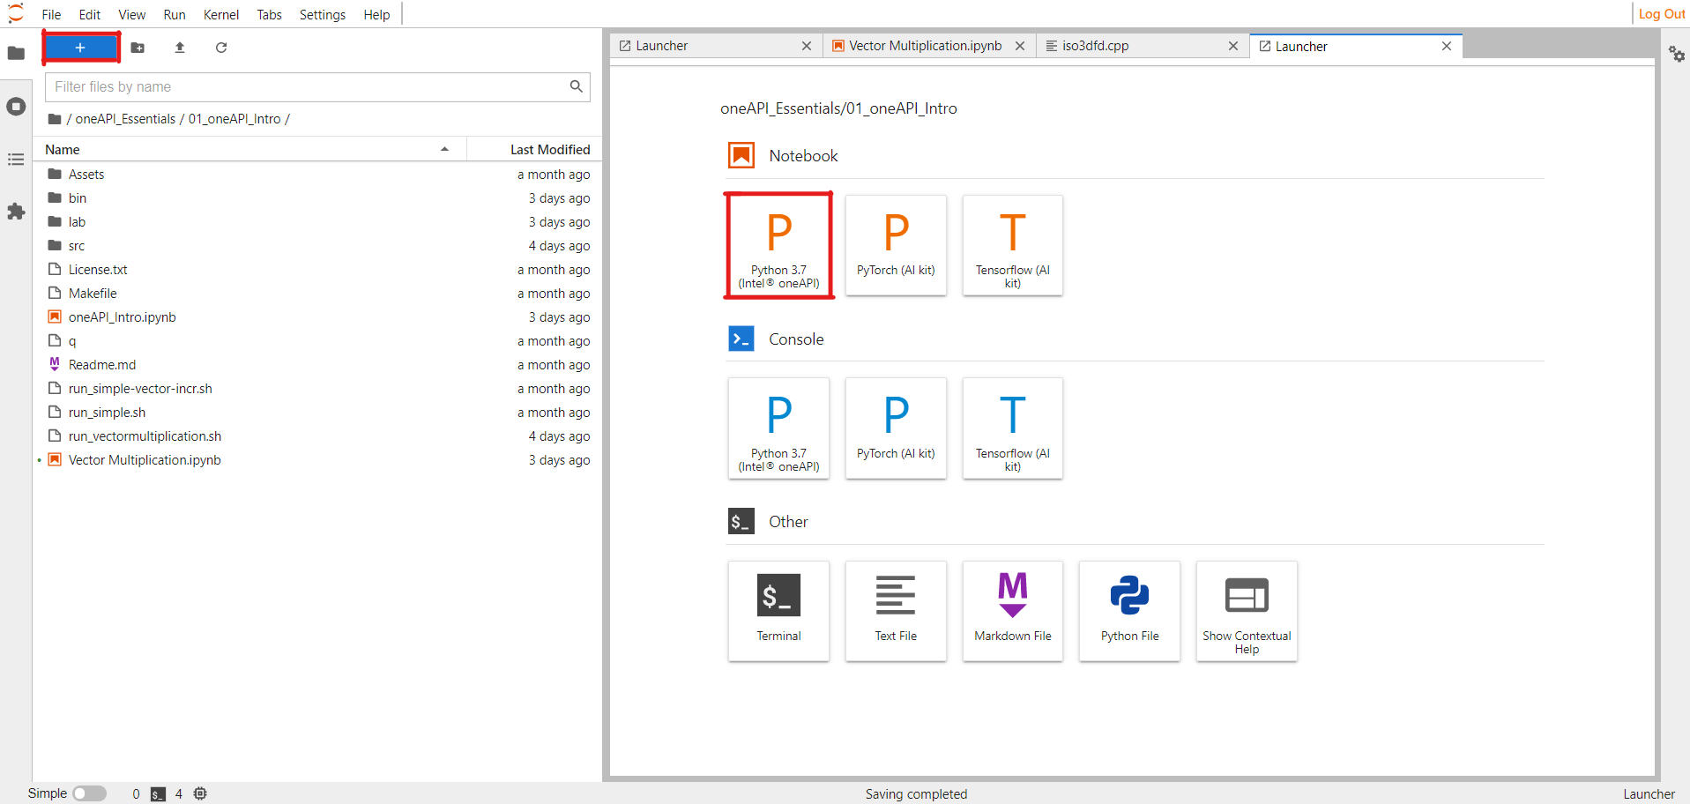Open the Property Inspector gears icon
This screenshot has width=1690, height=804.
(1676, 54)
